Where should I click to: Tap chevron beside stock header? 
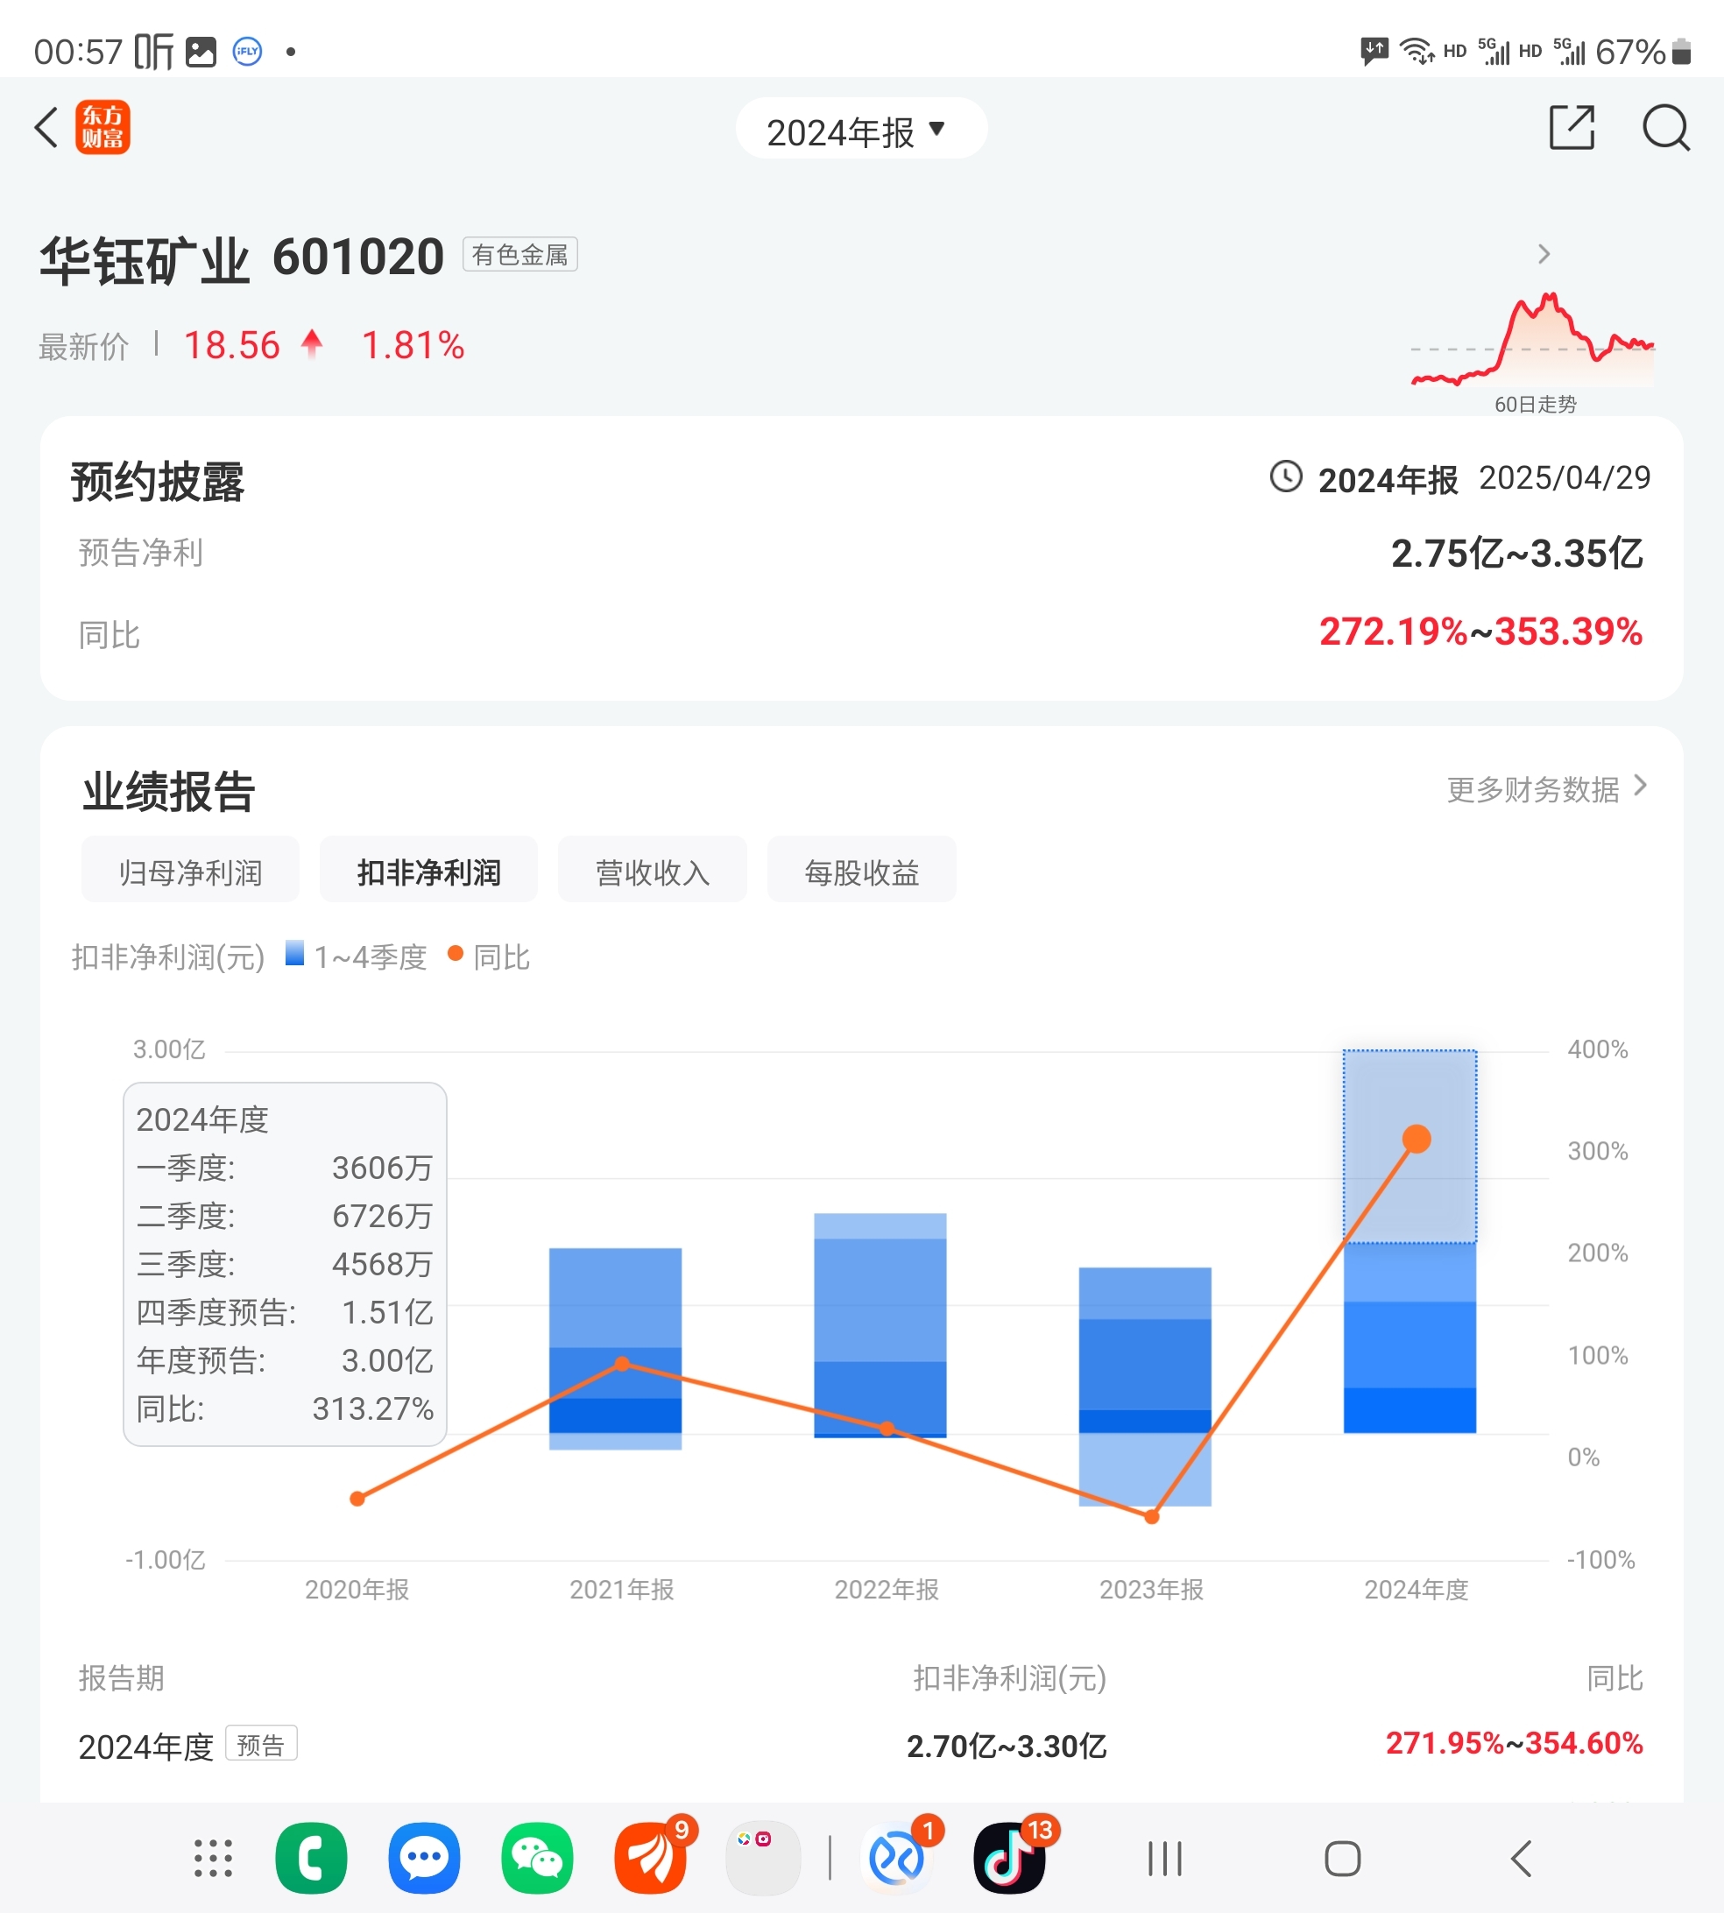click(x=1544, y=254)
